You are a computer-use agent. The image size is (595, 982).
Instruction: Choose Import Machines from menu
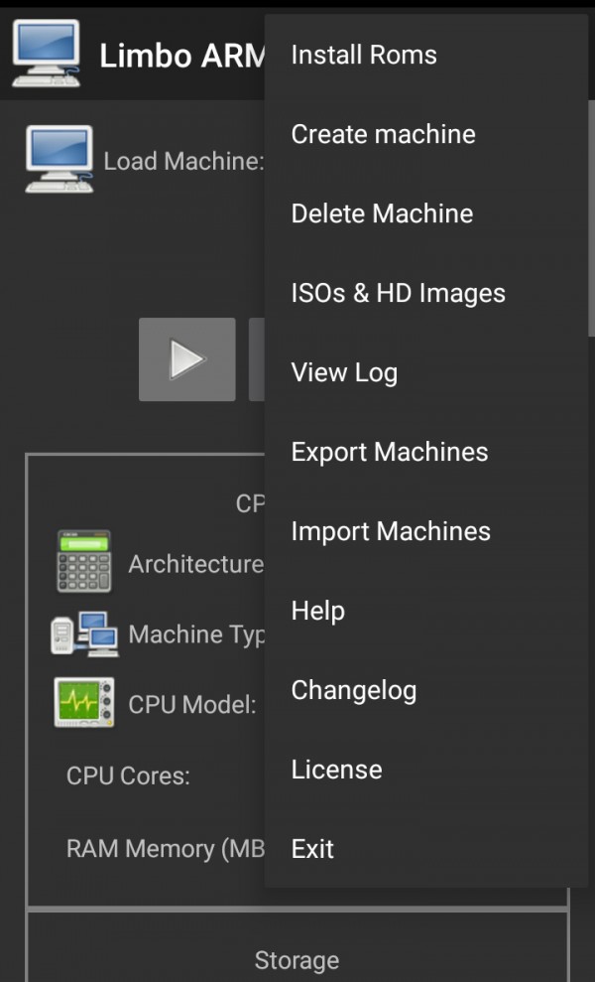[x=426, y=531]
